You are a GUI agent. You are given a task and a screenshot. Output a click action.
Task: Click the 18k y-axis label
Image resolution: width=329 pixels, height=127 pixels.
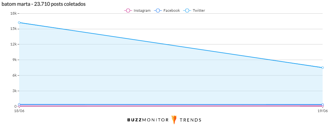pos(14,13)
